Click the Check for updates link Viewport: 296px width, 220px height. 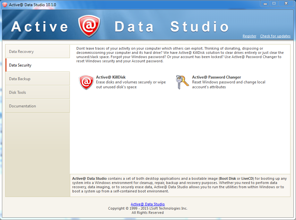pos(275,36)
